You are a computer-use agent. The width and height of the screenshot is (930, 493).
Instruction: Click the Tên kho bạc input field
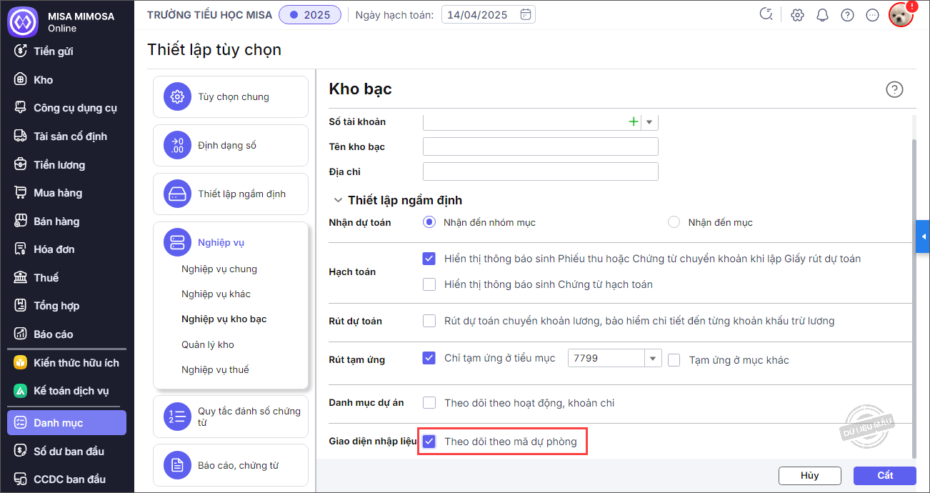541,147
